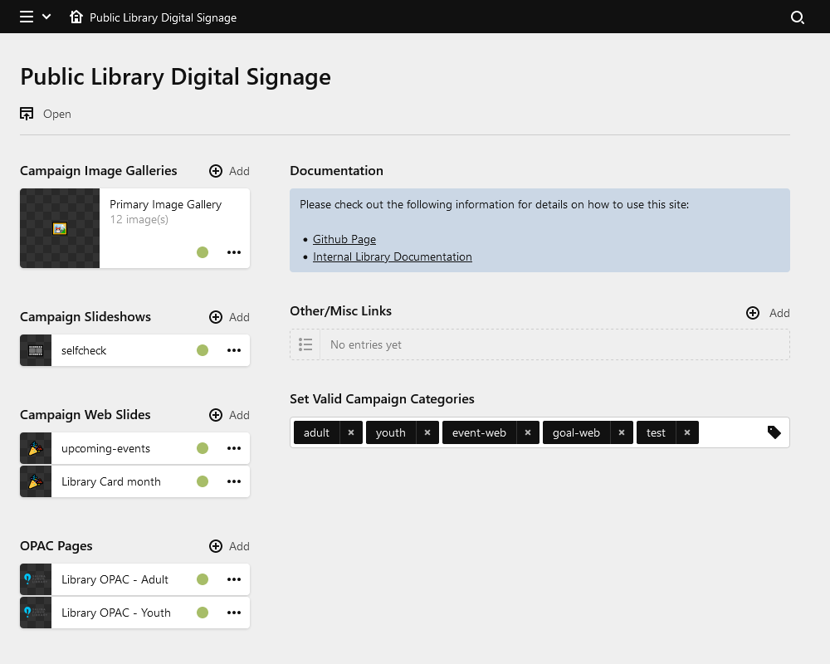Open options menu for Primary Image Gallery

(234, 252)
